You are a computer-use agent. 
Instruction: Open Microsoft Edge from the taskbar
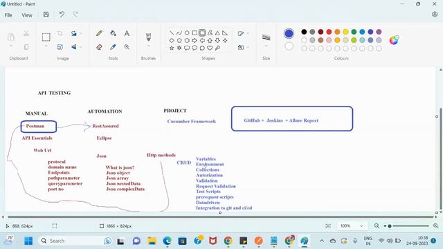tap(168, 241)
